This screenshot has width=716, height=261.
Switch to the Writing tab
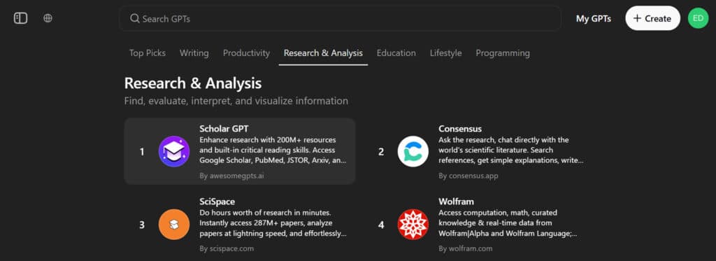194,53
